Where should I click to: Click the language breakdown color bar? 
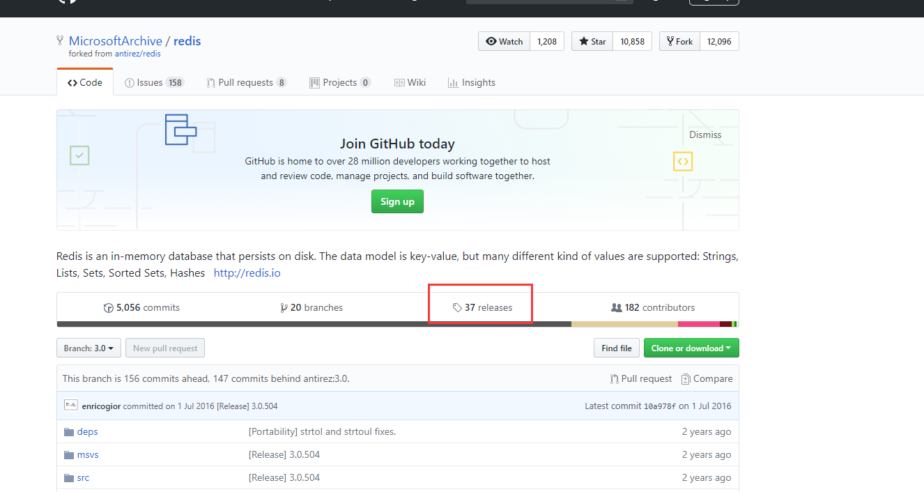pyautogui.click(x=397, y=324)
